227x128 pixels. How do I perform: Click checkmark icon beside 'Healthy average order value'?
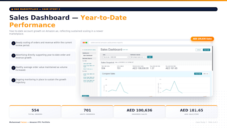point(13,68)
